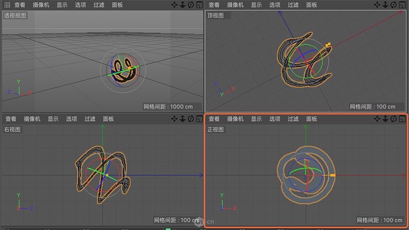Click the rotate camera icon in right viewport
409x230 pixels.
(x=191, y=119)
